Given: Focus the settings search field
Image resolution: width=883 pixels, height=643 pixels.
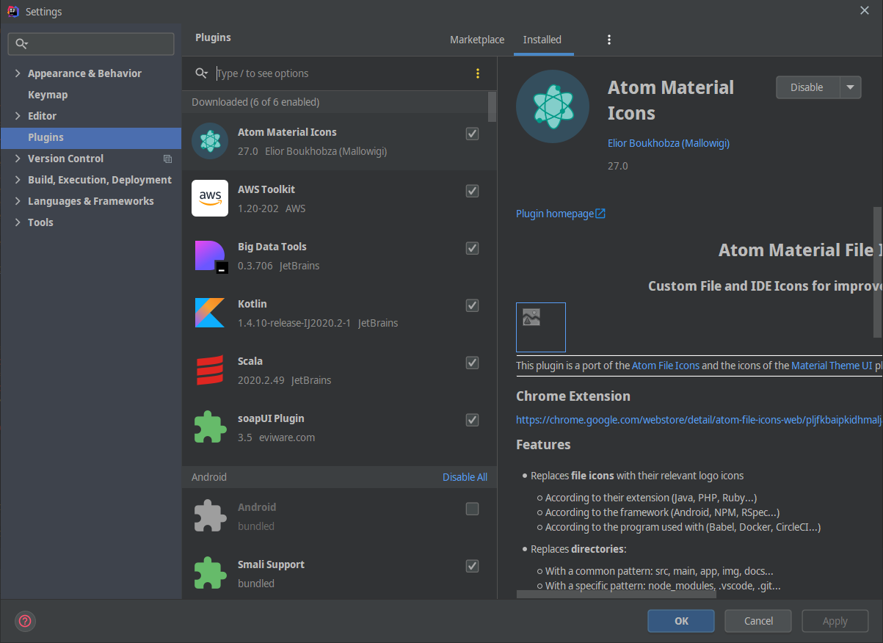Looking at the screenshot, I should [91, 44].
